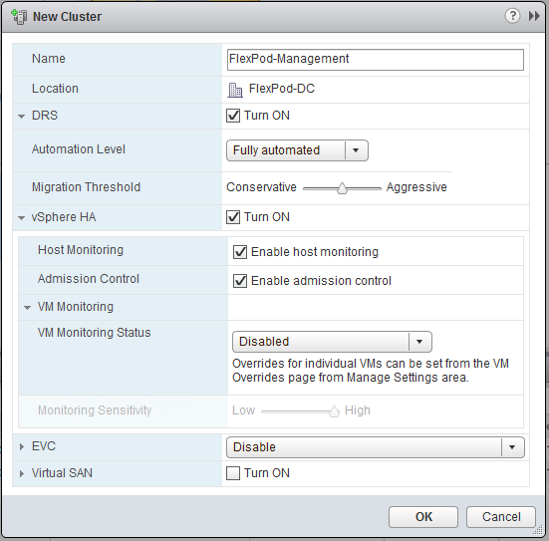Uncheck the DRS Turn ON checkbox

point(233,116)
